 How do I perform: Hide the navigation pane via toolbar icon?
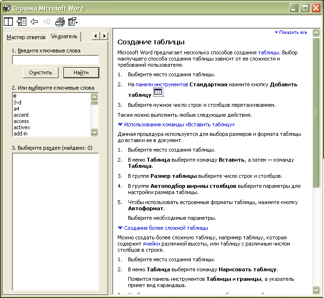(21, 21)
